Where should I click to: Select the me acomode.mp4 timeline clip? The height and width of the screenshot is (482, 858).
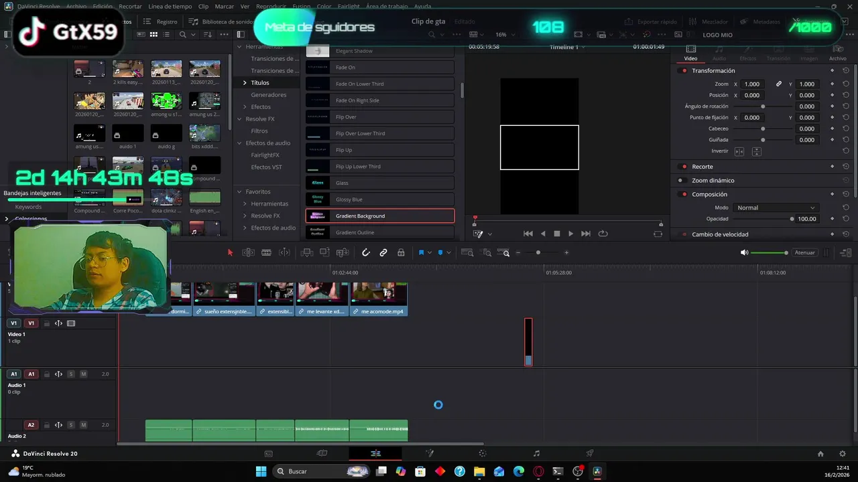coord(379,299)
